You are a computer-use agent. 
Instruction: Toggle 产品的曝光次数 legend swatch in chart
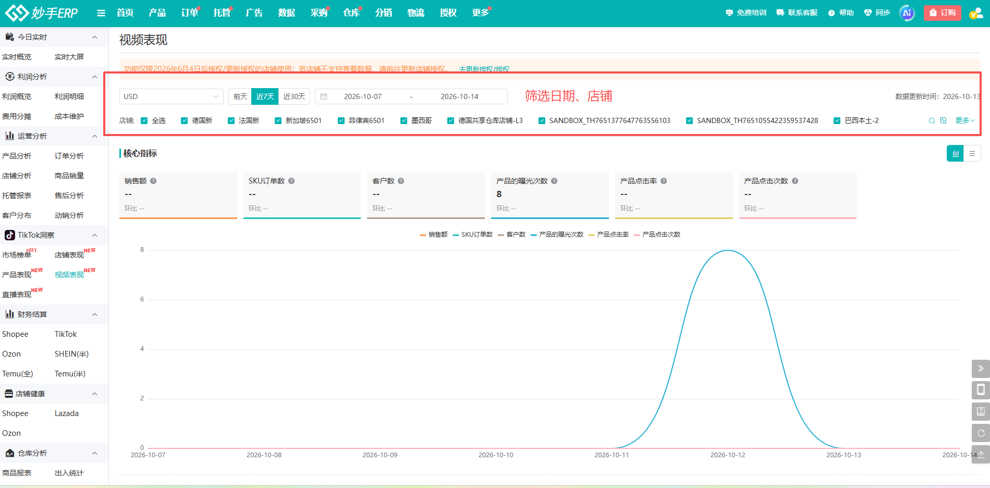point(534,235)
